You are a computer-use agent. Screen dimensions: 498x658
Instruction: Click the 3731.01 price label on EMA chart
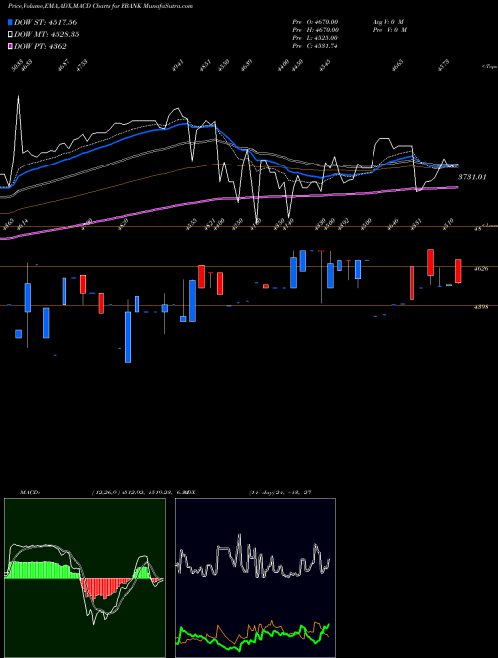point(472,177)
